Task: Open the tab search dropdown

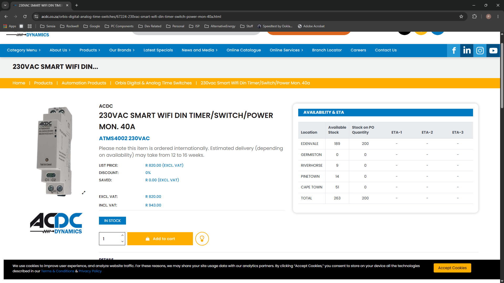Action: click(x=5, y=5)
